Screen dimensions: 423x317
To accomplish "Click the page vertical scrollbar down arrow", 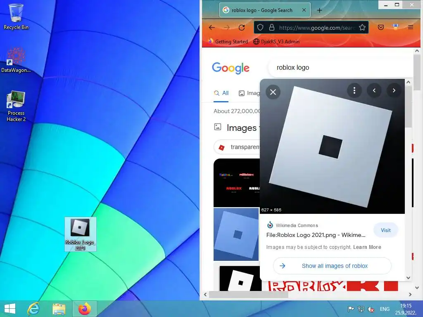I will tap(417, 288).
